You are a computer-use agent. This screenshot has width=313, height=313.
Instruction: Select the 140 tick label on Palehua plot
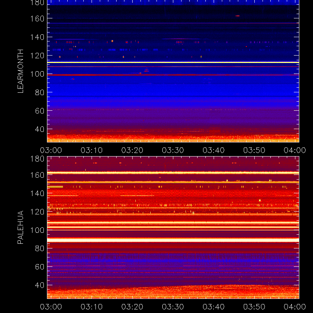(x=37, y=193)
